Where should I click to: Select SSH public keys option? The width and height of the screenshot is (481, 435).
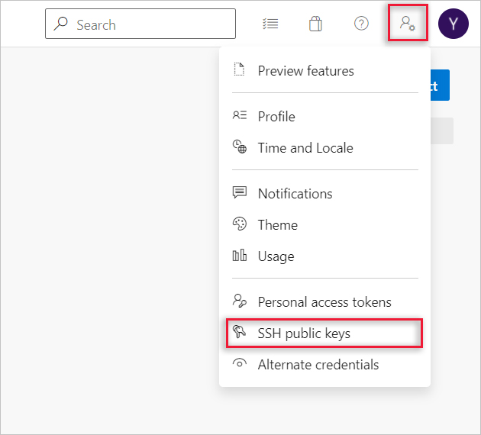click(x=304, y=333)
